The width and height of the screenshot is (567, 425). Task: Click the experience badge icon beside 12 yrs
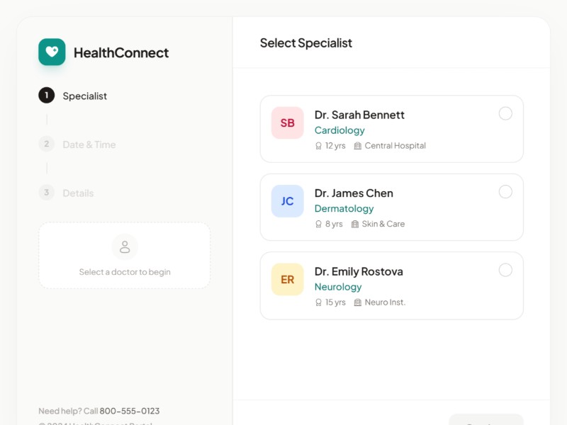318,146
